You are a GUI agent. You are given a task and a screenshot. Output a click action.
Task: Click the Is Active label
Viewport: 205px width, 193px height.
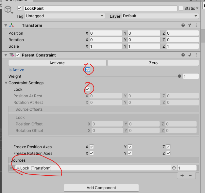pyautogui.click(x=16, y=70)
